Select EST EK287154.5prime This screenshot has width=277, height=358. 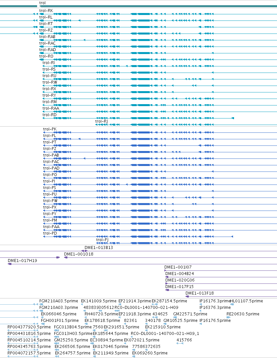(170, 301)
